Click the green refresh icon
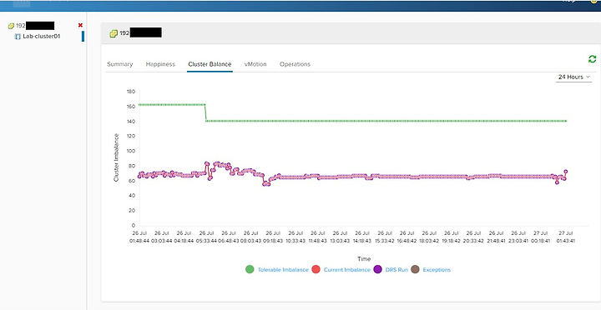The image size is (601, 310). pos(592,59)
